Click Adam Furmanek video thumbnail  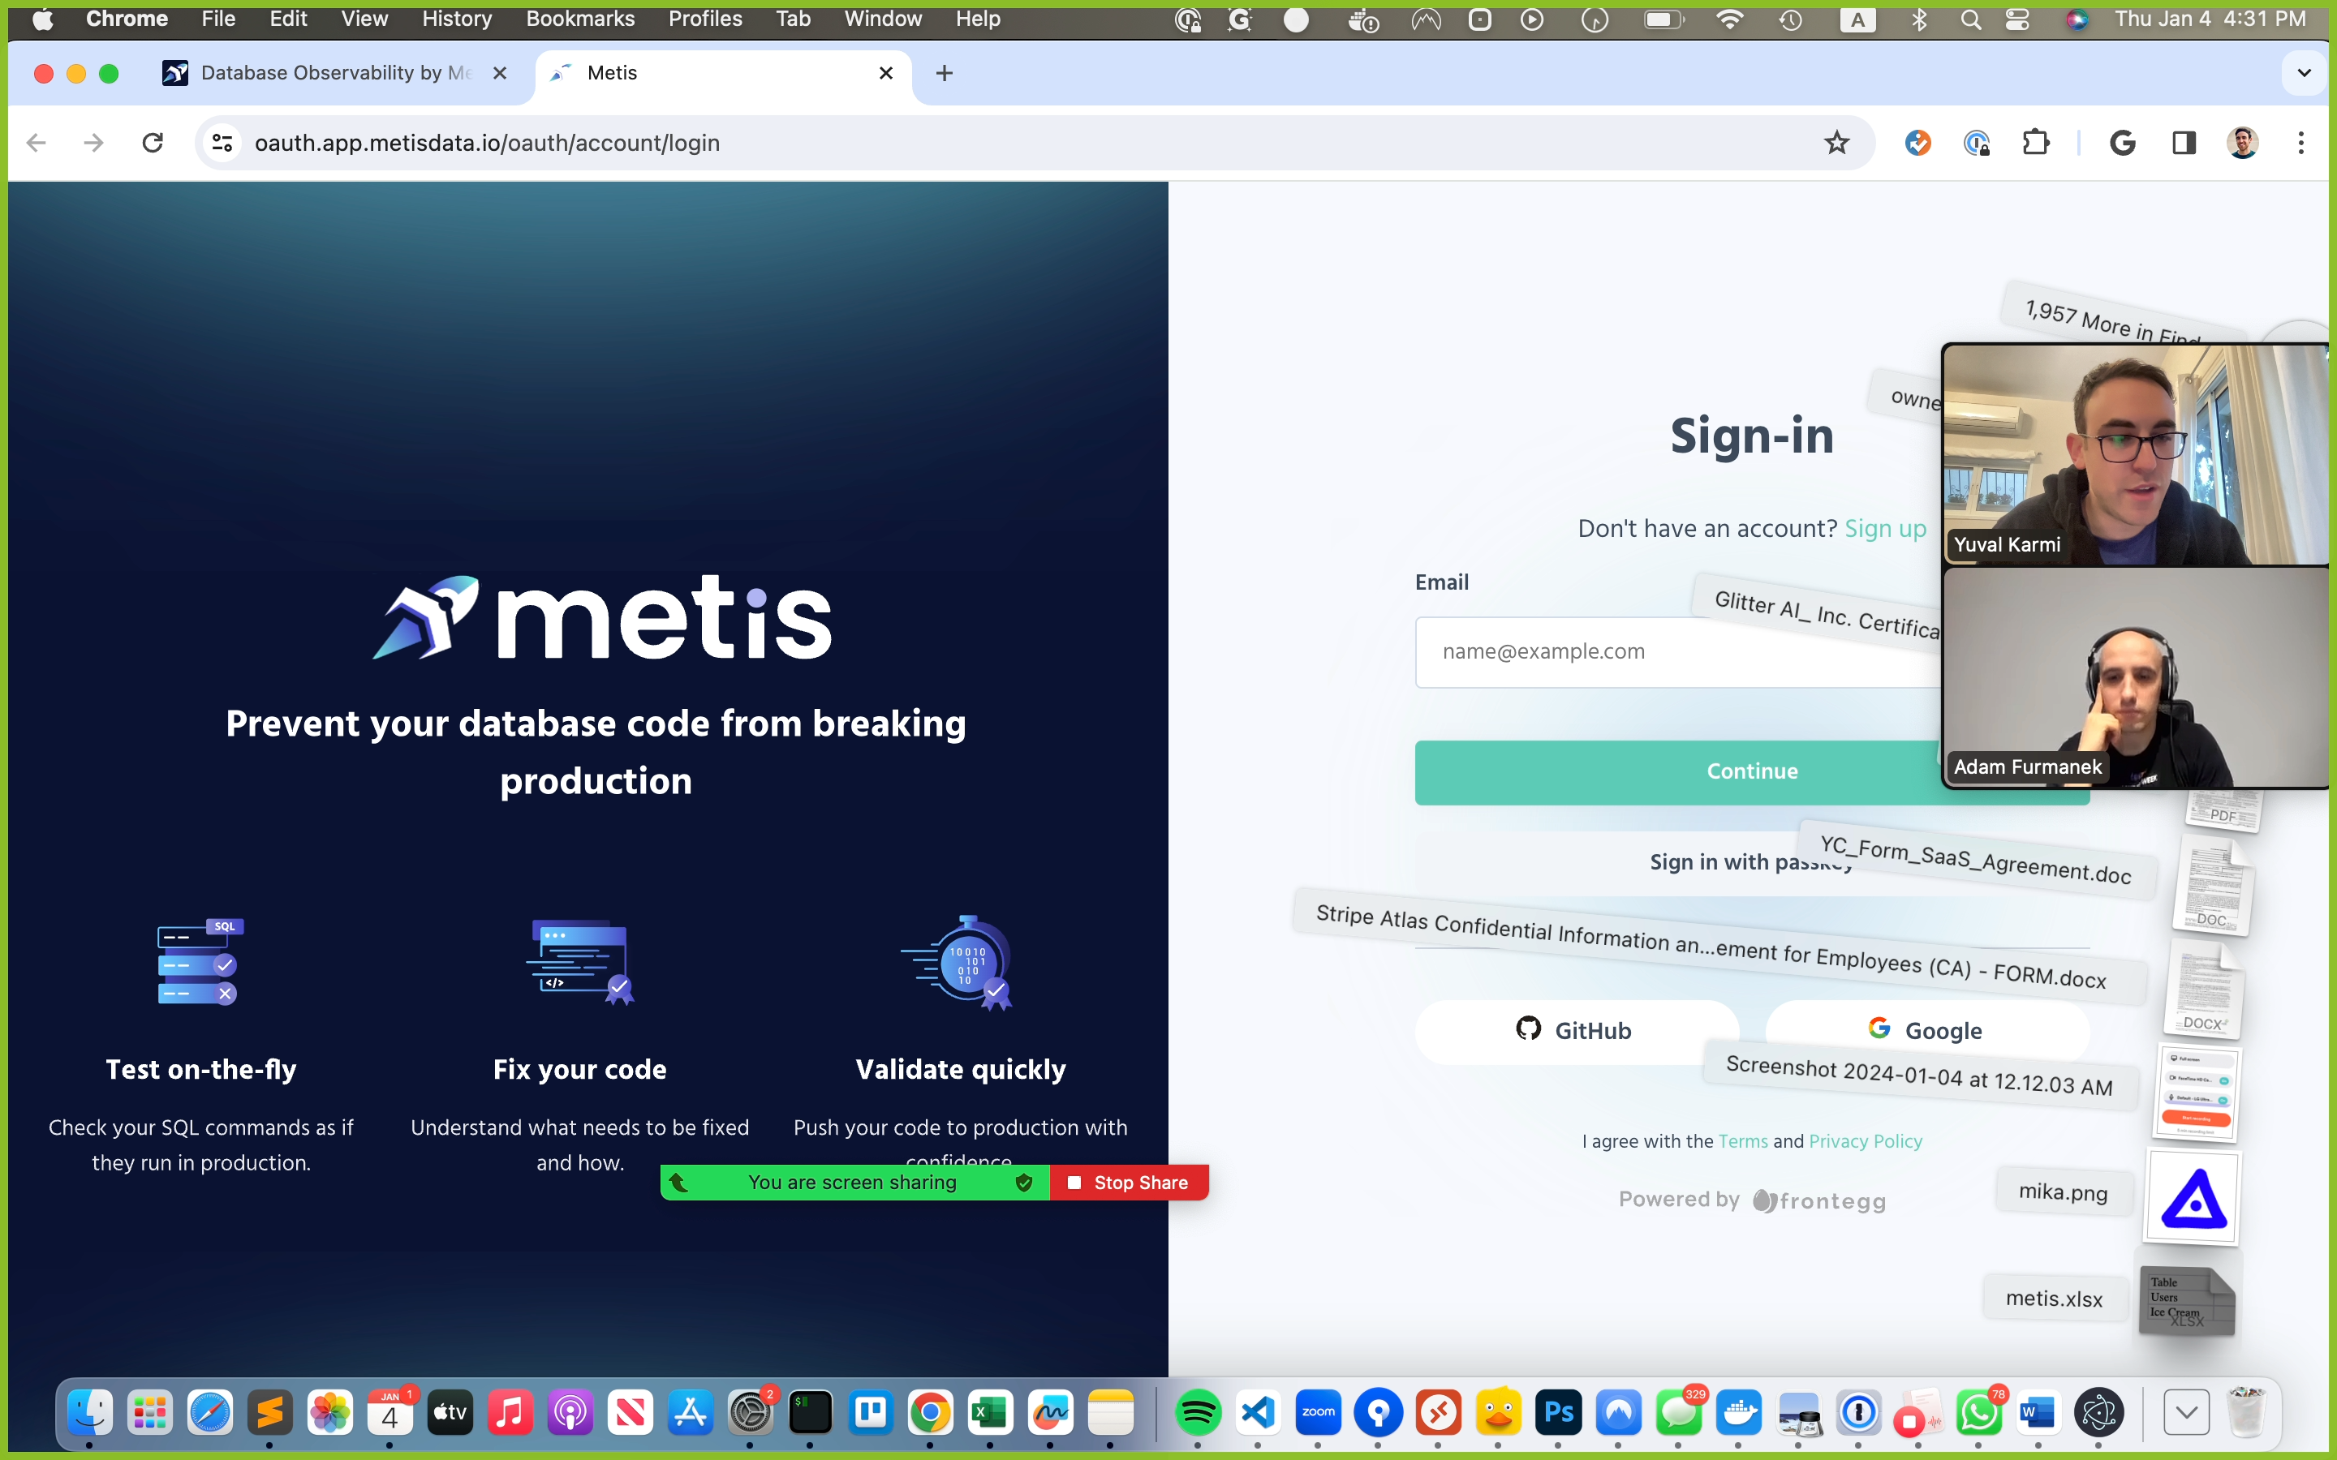point(2135,678)
